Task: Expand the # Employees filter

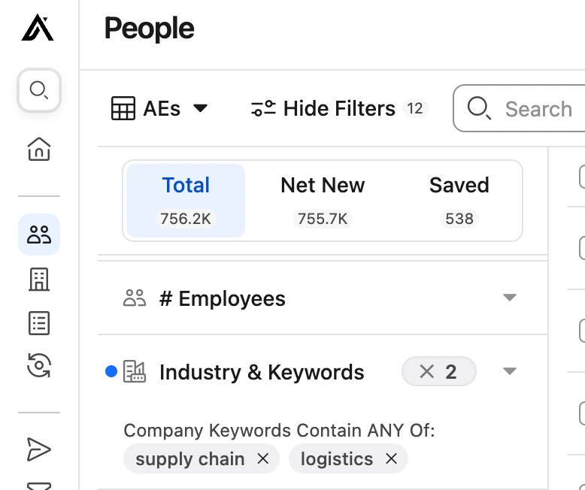Action: 510,298
